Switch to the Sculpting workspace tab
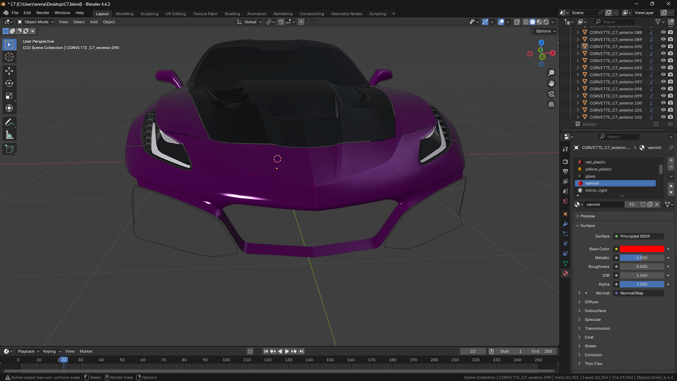The image size is (677, 381). click(149, 14)
